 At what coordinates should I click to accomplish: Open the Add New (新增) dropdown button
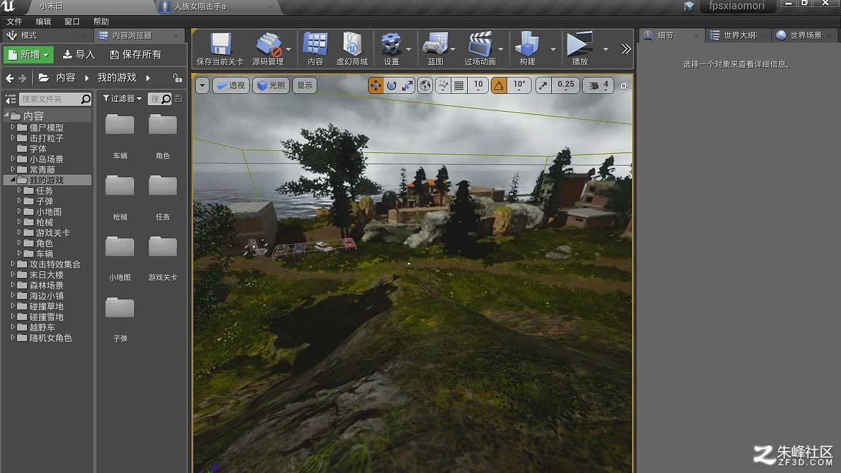point(28,55)
